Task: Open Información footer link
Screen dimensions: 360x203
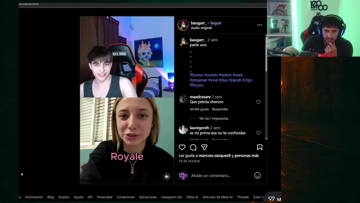Action: coord(34,197)
